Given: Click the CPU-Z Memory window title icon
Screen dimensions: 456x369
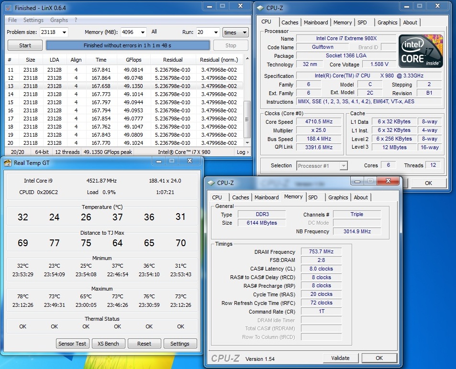Looking at the screenshot, I should (211, 183).
